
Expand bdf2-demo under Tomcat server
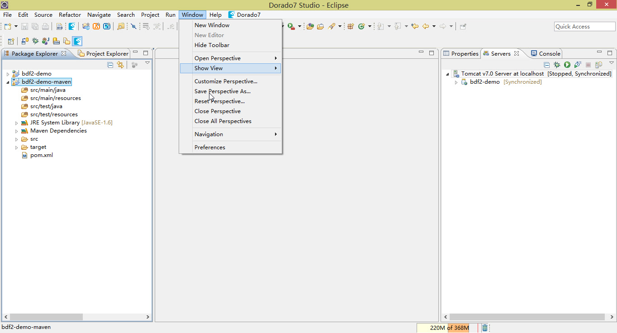[456, 82]
